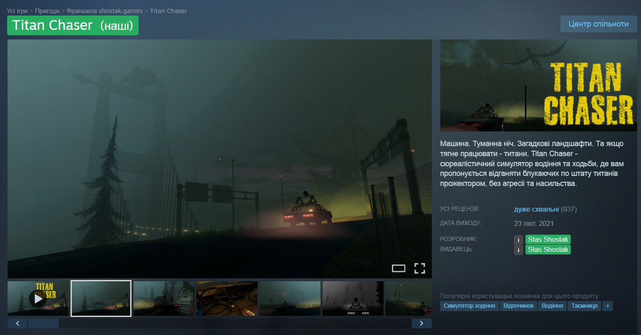
Task: Play the Titan Chaser trailer thumbnail
Action: pyautogui.click(x=38, y=298)
